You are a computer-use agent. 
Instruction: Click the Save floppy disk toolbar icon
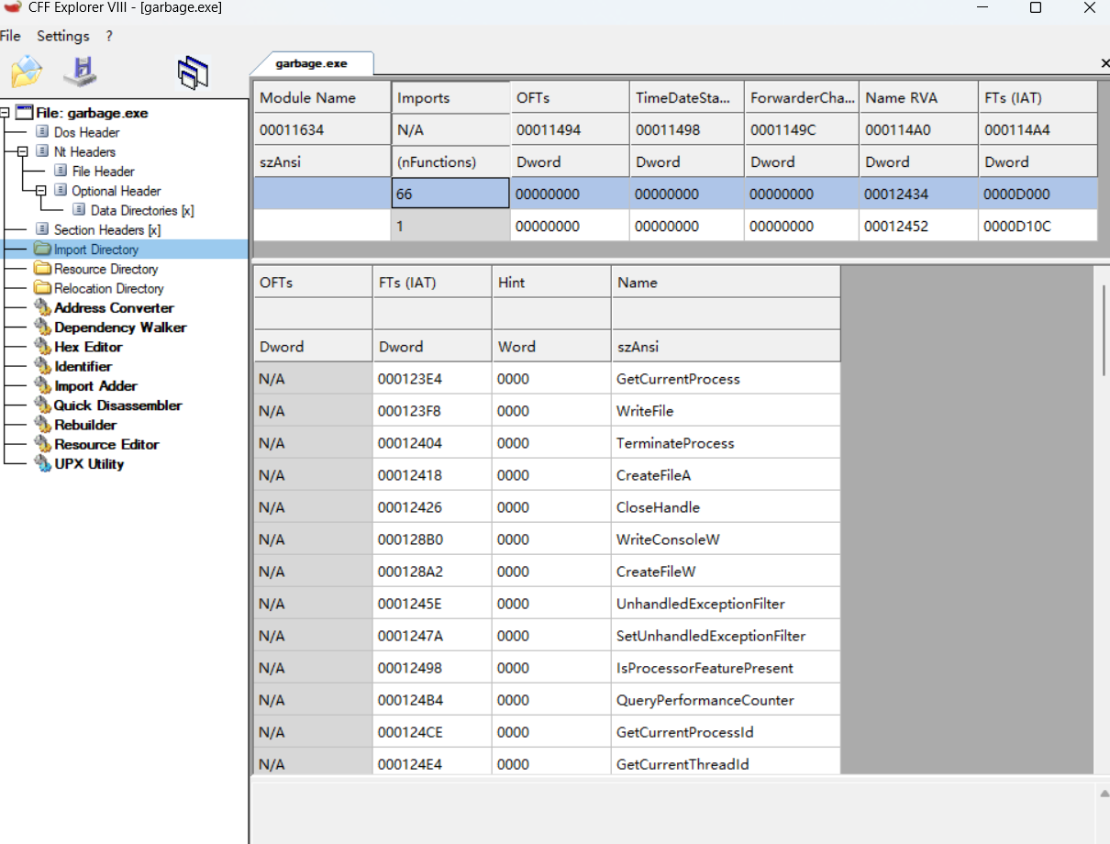pos(81,72)
